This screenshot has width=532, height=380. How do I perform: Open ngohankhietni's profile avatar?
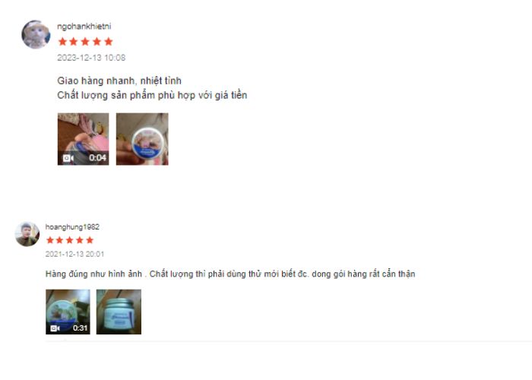coord(36,34)
